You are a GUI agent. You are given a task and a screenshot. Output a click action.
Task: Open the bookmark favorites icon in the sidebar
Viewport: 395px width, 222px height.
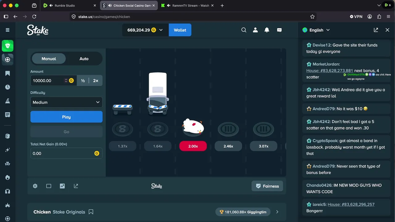[x=8, y=73]
